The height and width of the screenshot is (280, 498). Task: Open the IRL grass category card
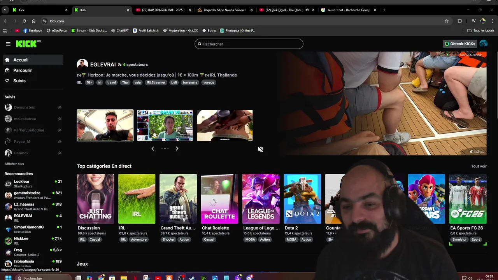click(x=137, y=199)
